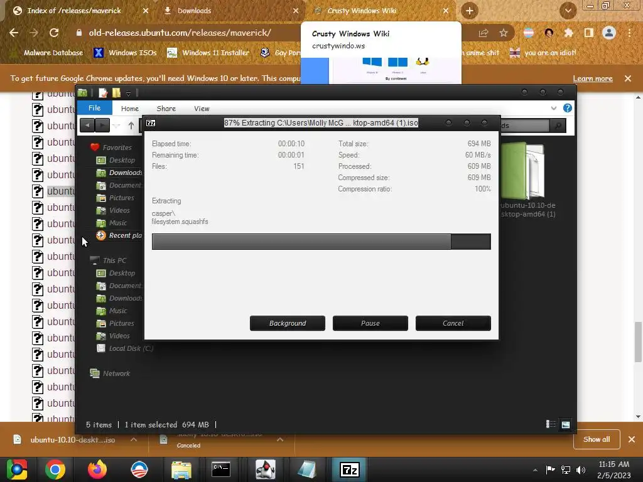This screenshot has width=643, height=482.
Task: Open Windows ISOs bookmark
Action: (125, 53)
